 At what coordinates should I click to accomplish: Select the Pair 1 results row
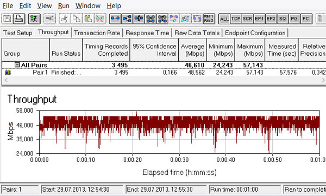(164, 73)
